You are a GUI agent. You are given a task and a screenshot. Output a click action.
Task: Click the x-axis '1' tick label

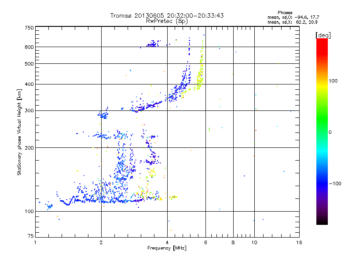click(x=36, y=242)
